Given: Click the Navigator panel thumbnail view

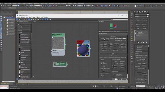Looking at the screenshot, I should [113, 26].
